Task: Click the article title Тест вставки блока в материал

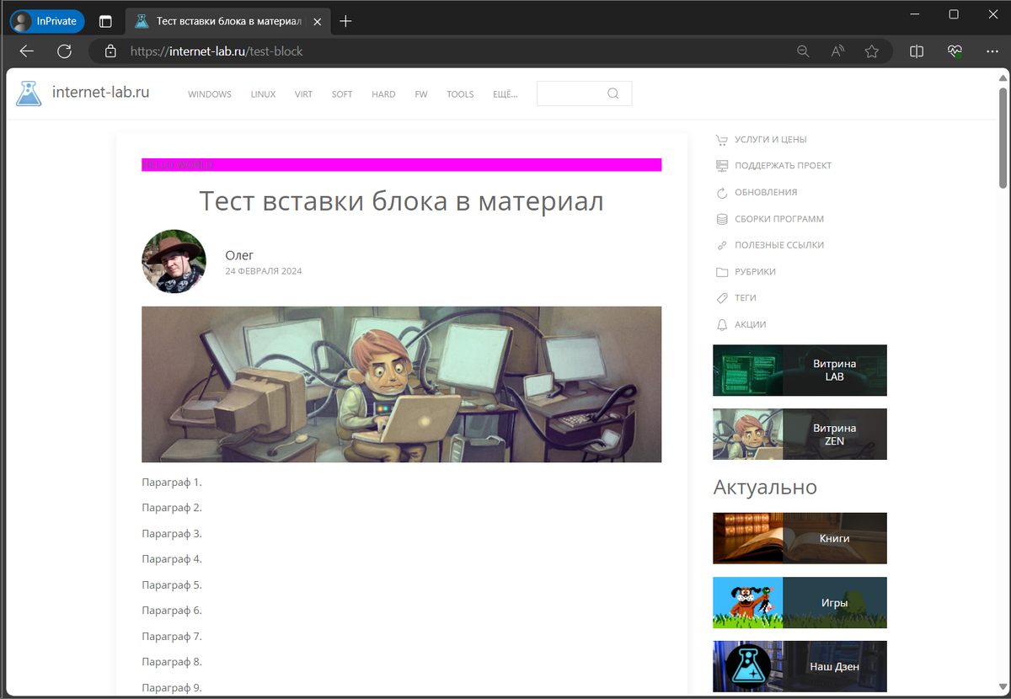Action: click(401, 201)
